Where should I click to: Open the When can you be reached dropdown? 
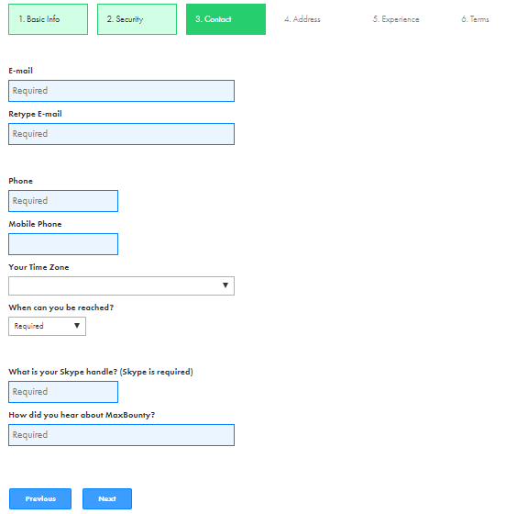point(47,326)
